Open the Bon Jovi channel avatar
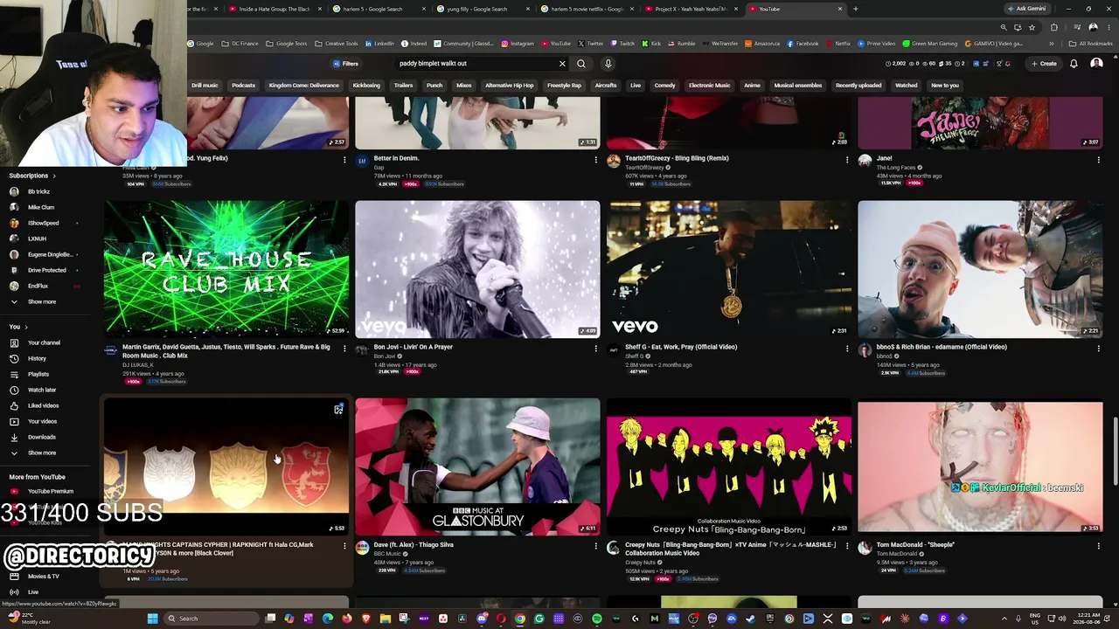 362,350
